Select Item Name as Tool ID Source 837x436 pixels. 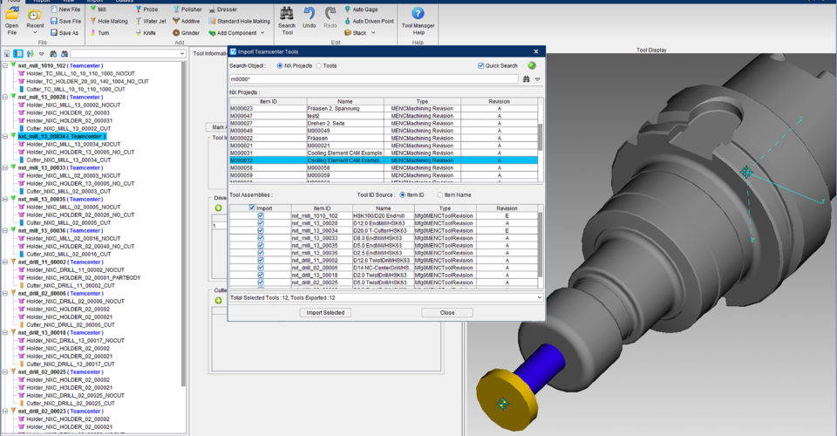coord(439,194)
